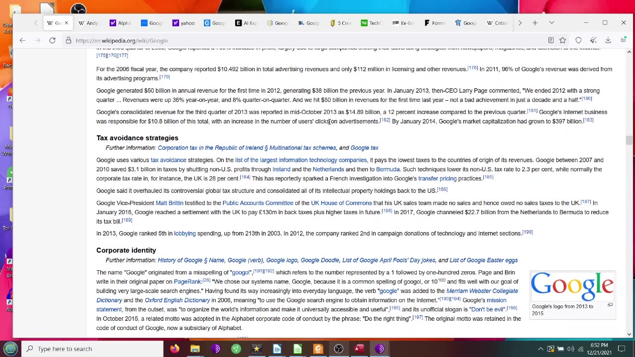Open List of Google Easter eggs link

click(484, 260)
